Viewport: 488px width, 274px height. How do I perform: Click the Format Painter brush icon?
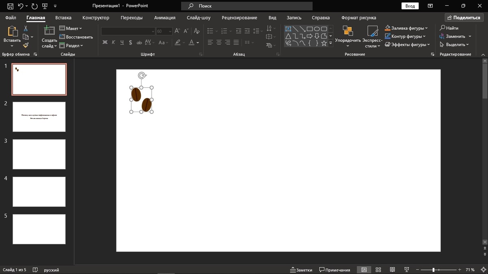pyautogui.click(x=26, y=45)
